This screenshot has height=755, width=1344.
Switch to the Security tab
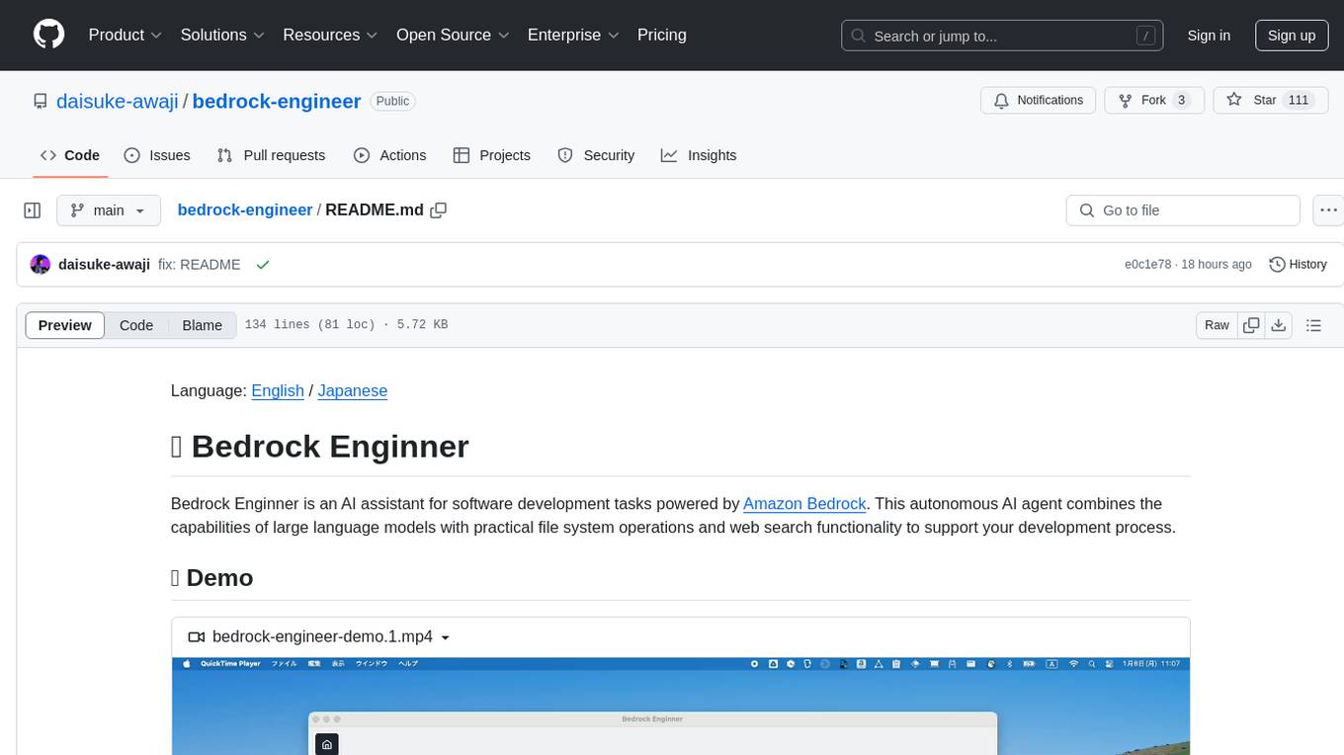click(x=596, y=155)
